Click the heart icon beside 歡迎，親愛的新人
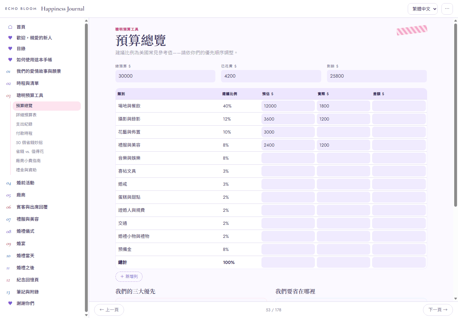Viewport: 458px width, 318px height. pos(10,38)
